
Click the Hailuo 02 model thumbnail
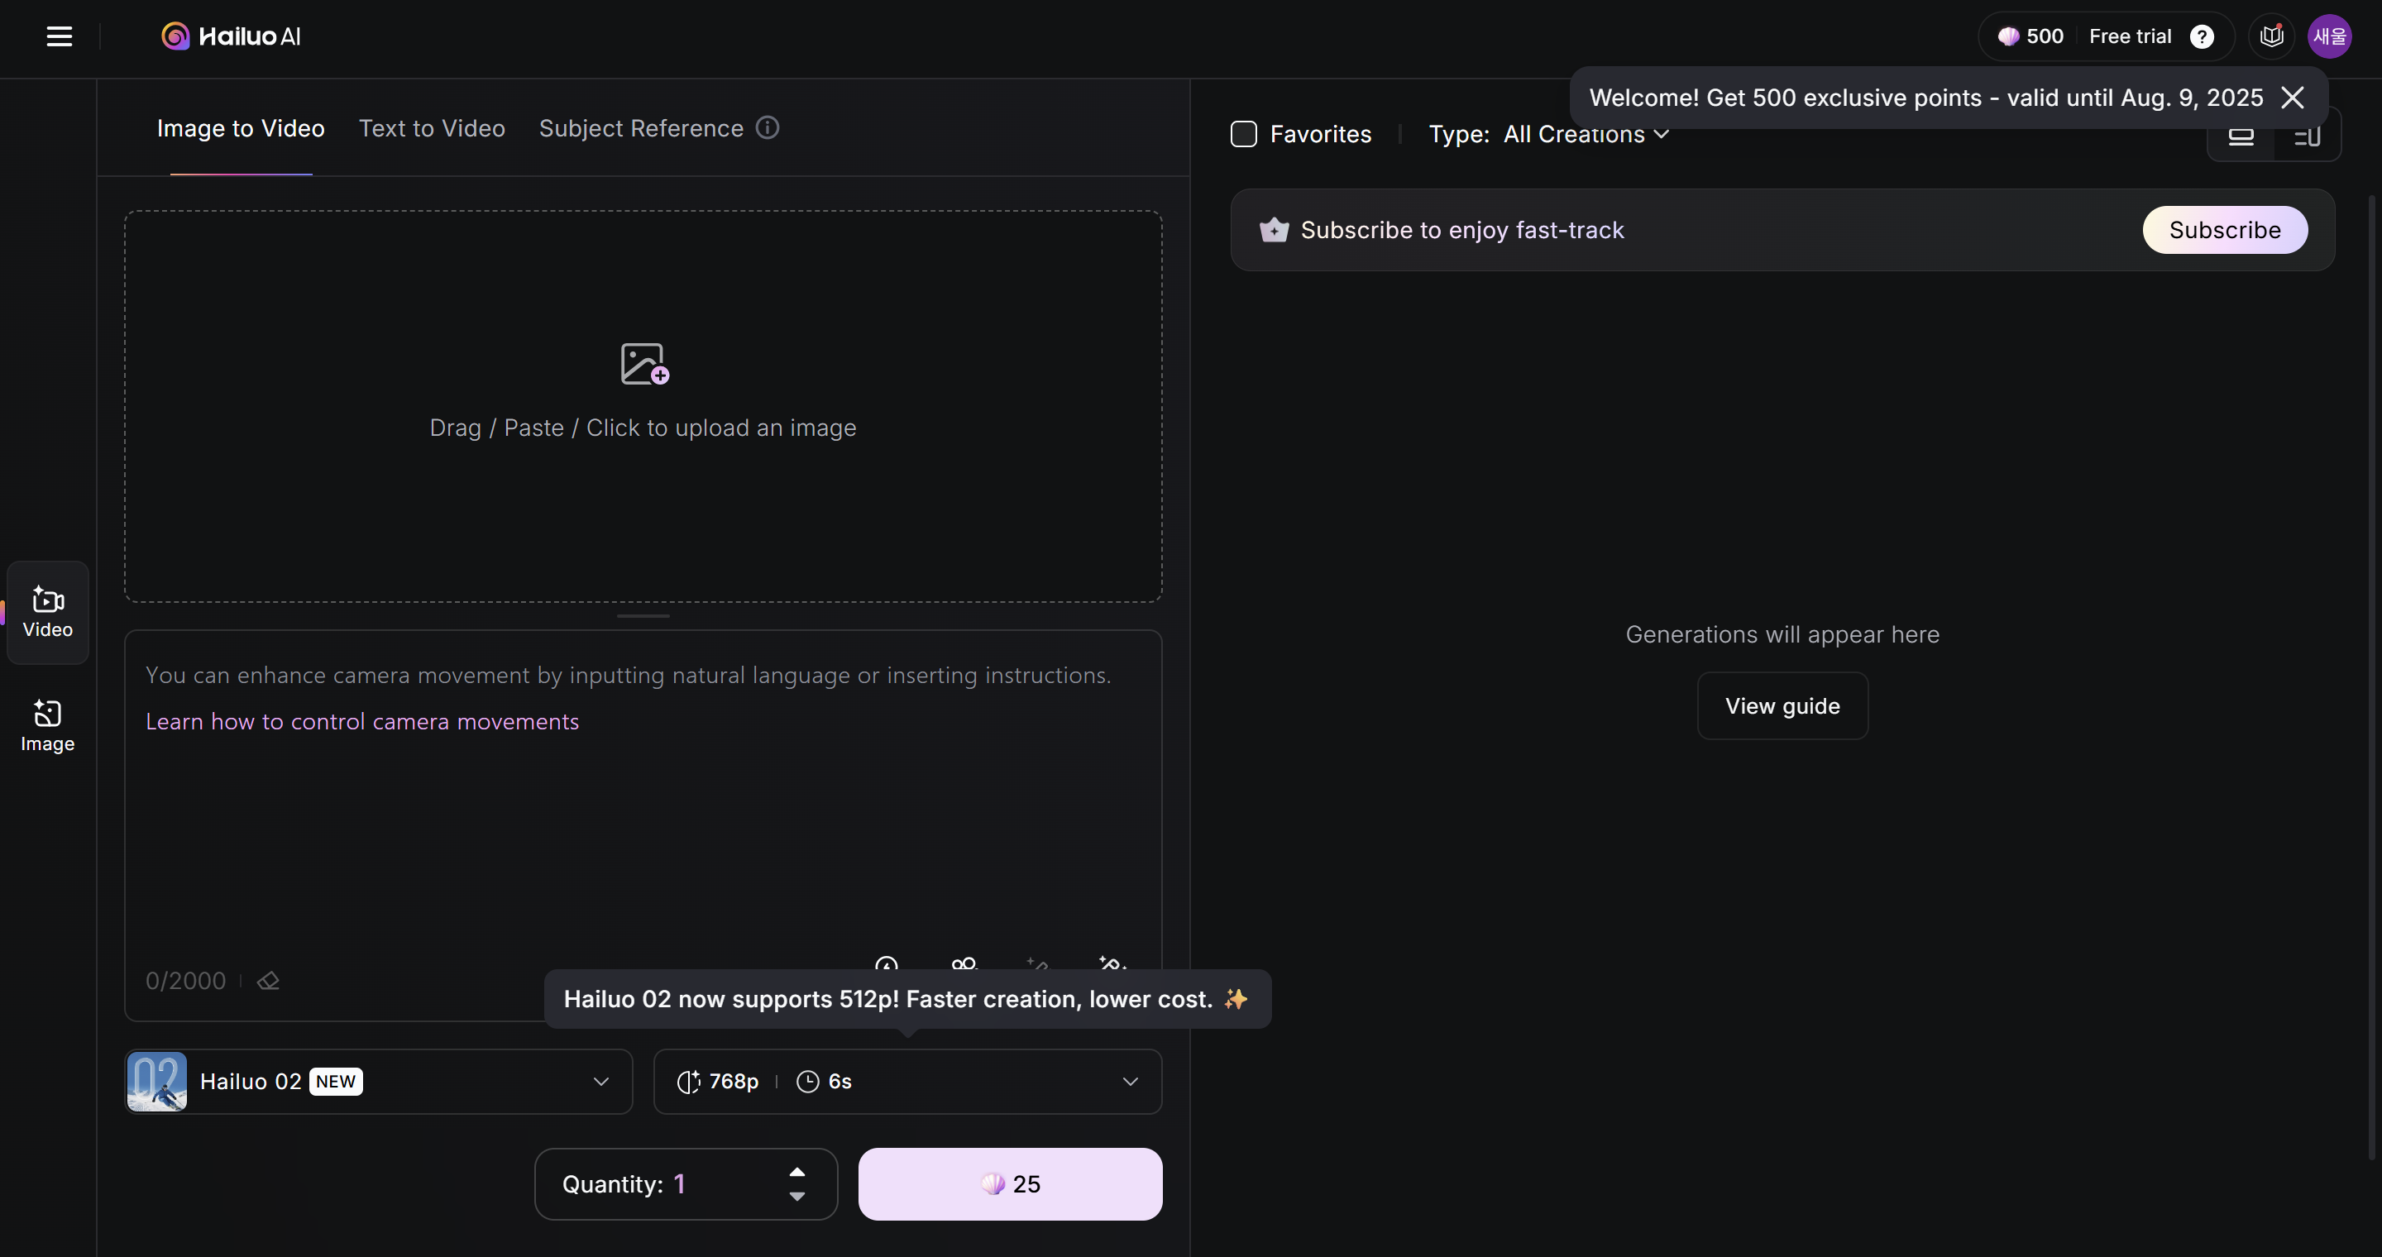click(x=157, y=1082)
